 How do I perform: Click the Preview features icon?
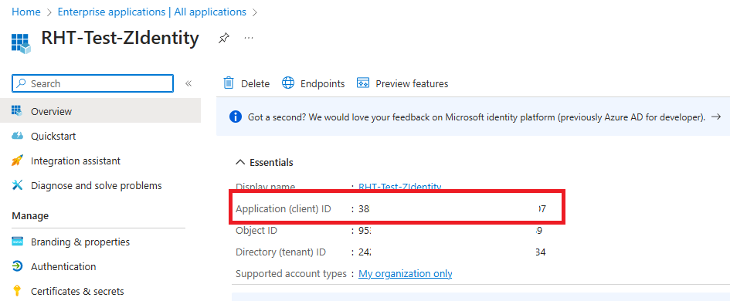pyautogui.click(x=362, y=83)
